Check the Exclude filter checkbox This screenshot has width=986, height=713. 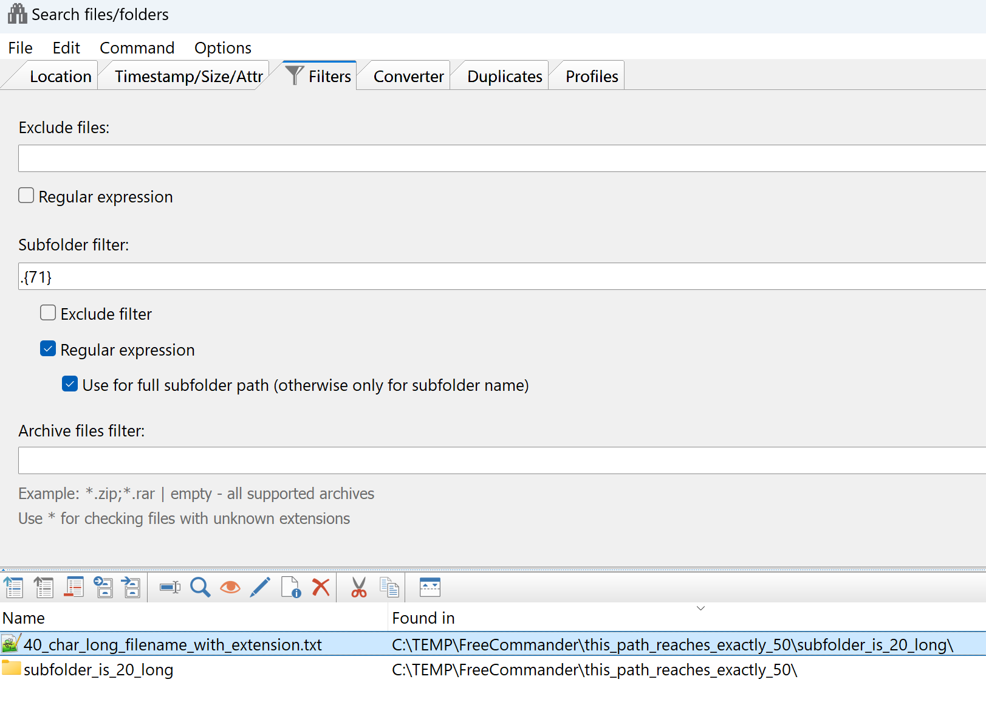48,313
